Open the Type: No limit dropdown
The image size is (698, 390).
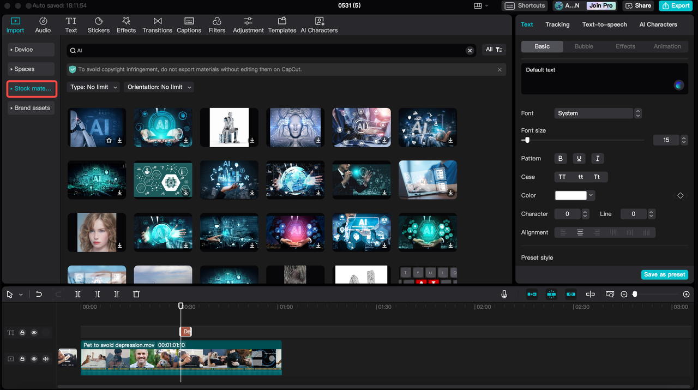(94, 87)
